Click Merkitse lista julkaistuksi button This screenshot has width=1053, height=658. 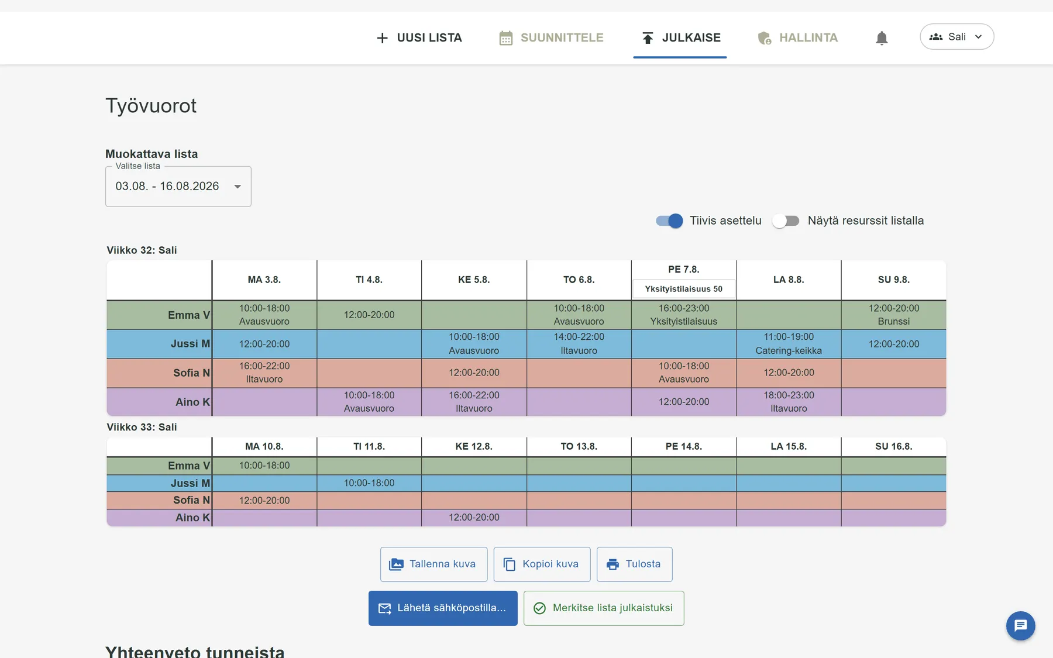pyautogui.click(x=604, y=608)
